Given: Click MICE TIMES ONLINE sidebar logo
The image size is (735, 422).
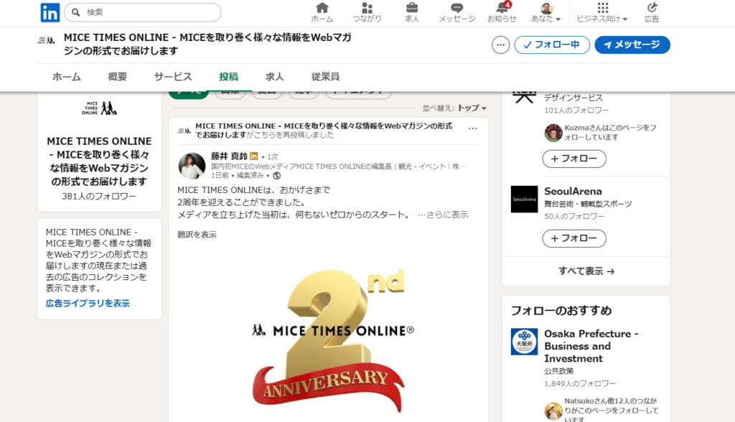Looking at the screenshot, I should 99,108.
